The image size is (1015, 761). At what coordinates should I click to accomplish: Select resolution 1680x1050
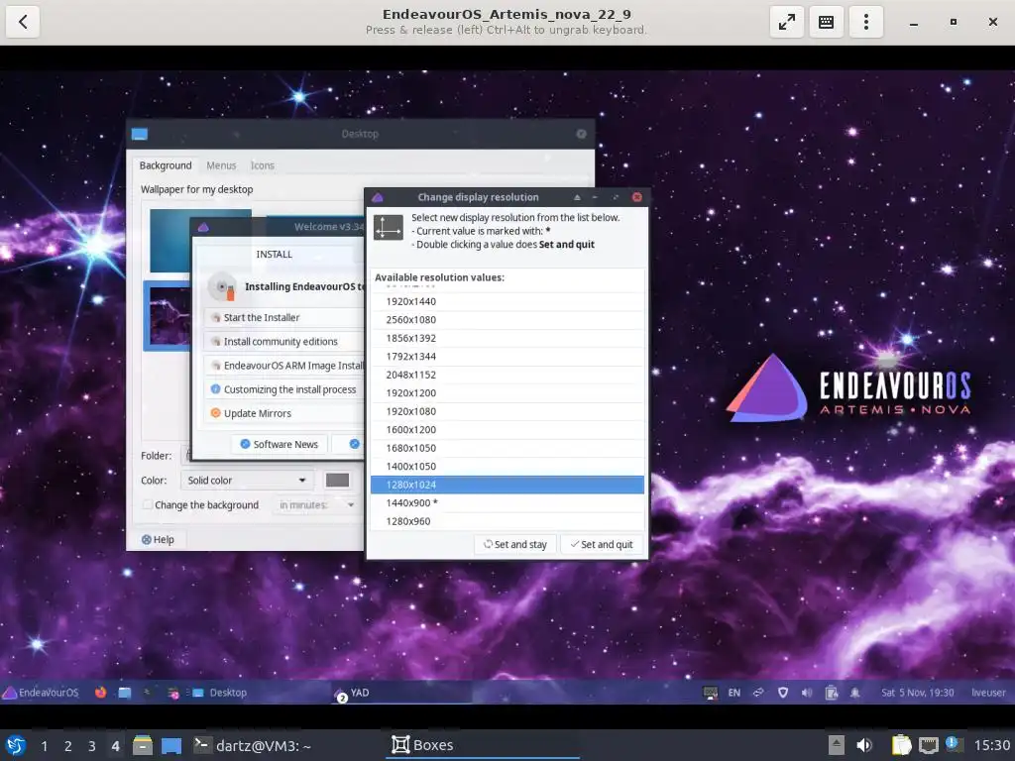(507, 448)
